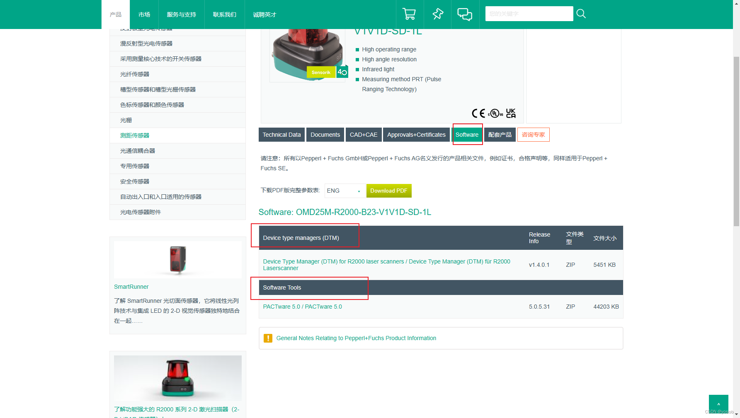The width and height of the screenshot is (740, 418).
Task: Download the PACTware 5.0 link
Action: coord(303,307)
